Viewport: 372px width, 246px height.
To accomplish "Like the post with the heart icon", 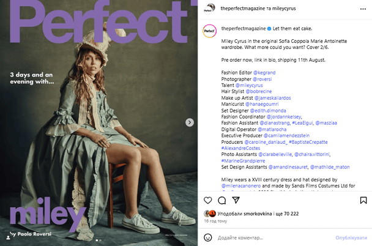I will click(207, 201).
